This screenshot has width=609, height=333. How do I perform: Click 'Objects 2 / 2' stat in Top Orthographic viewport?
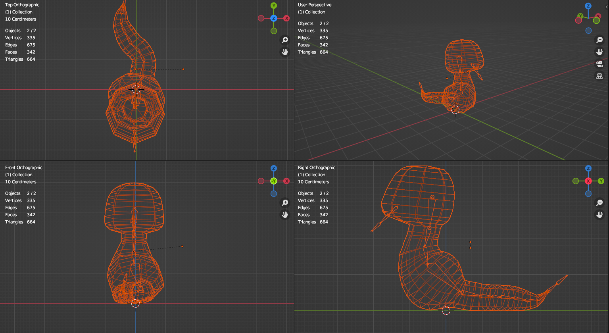click(21, 31)
